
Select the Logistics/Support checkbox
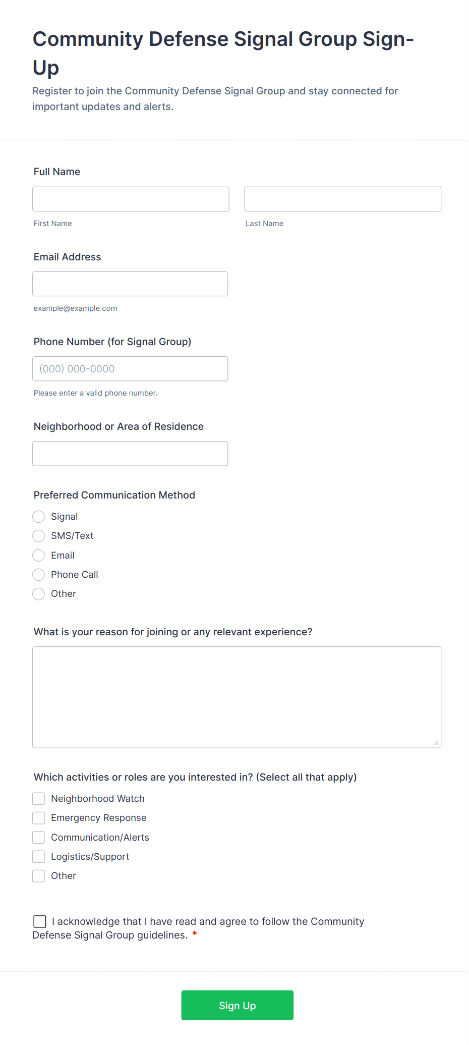tap(38, 856)
